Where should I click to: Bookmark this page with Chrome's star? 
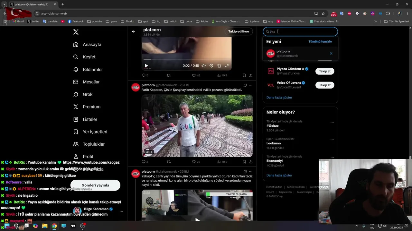point(323,13)
